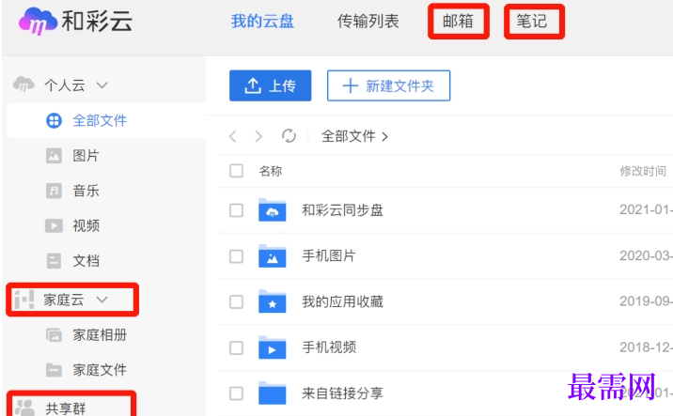Screen dimensions: 673x416
Task: Click the 共享群 people icon
Action: pos(24,408)
